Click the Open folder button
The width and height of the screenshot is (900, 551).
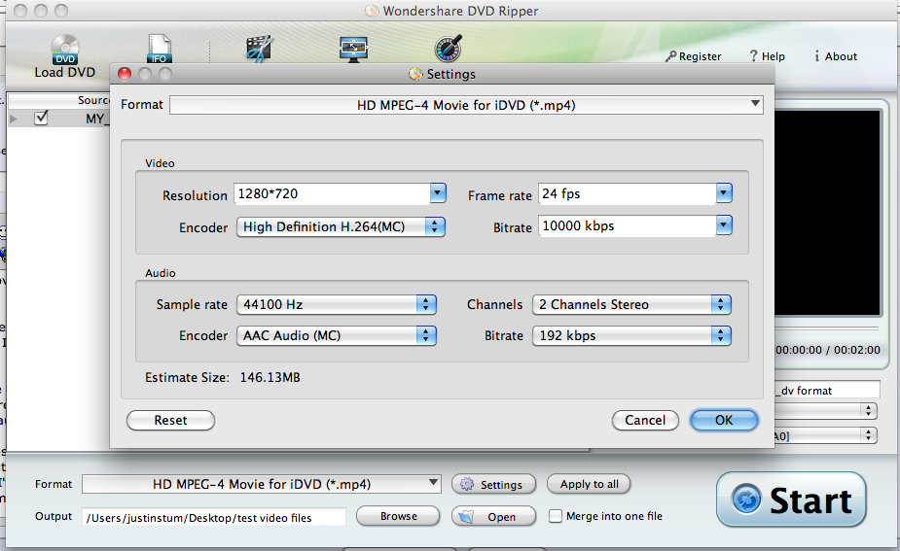click(x=493, y=517)
